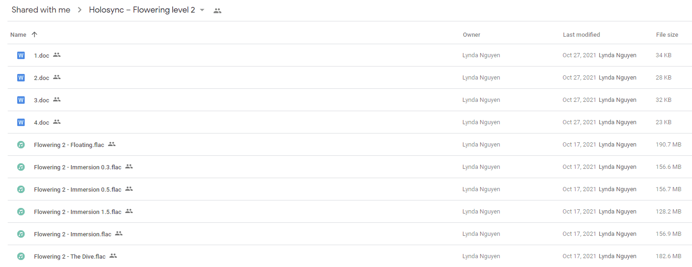692x267 pixels.
Task: Select Flowering 2 - Immersion 0.5.flac file
Action: pos(349,189)
